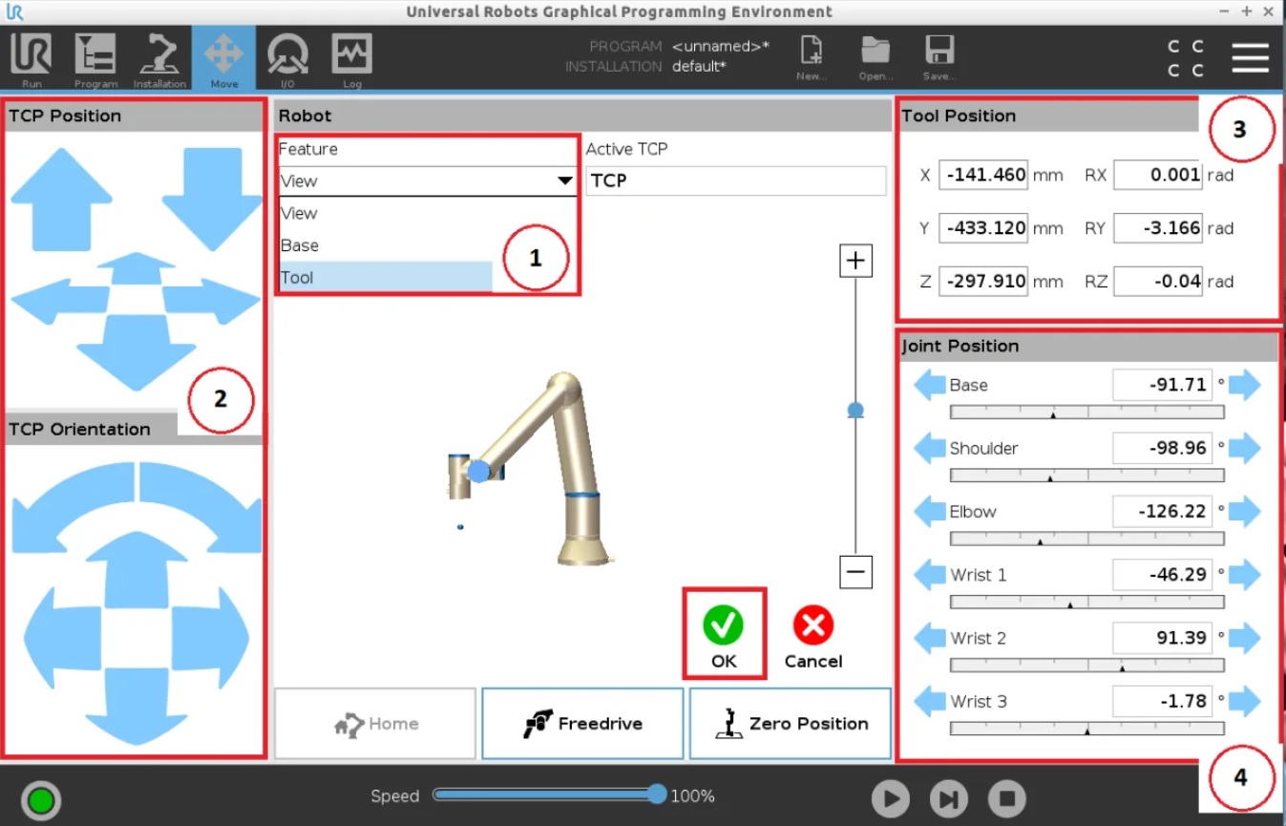
Task: Click the up arrow in TCP Orientation
Action: pyautogui.click(x=137, y=569)
